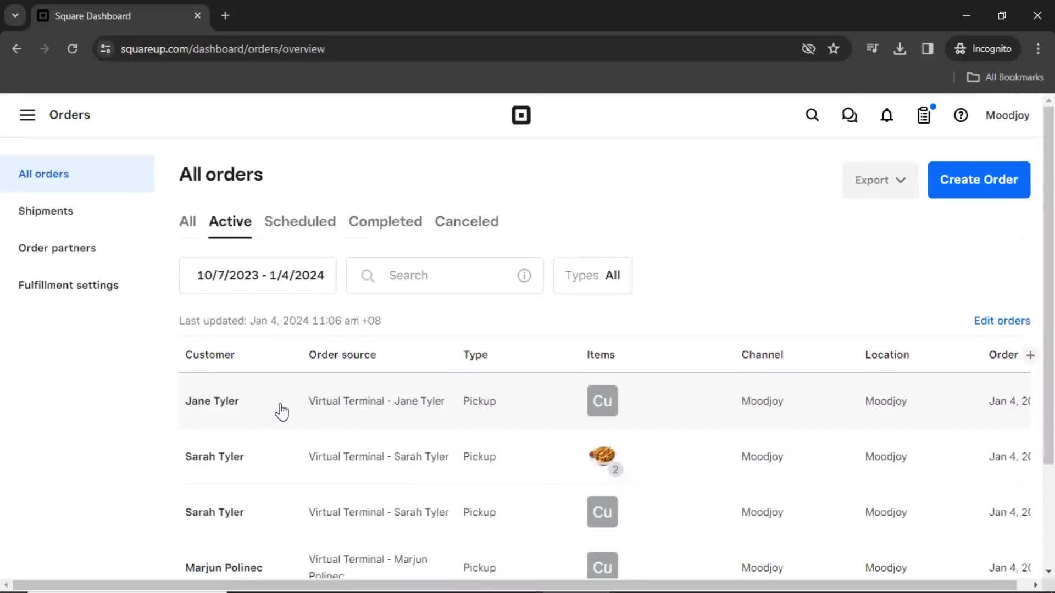Image resolution: width=1055 pixels, height=593 pixels.
Task: Toggle the Chrome side panel icon
Action: pos(928,49)
